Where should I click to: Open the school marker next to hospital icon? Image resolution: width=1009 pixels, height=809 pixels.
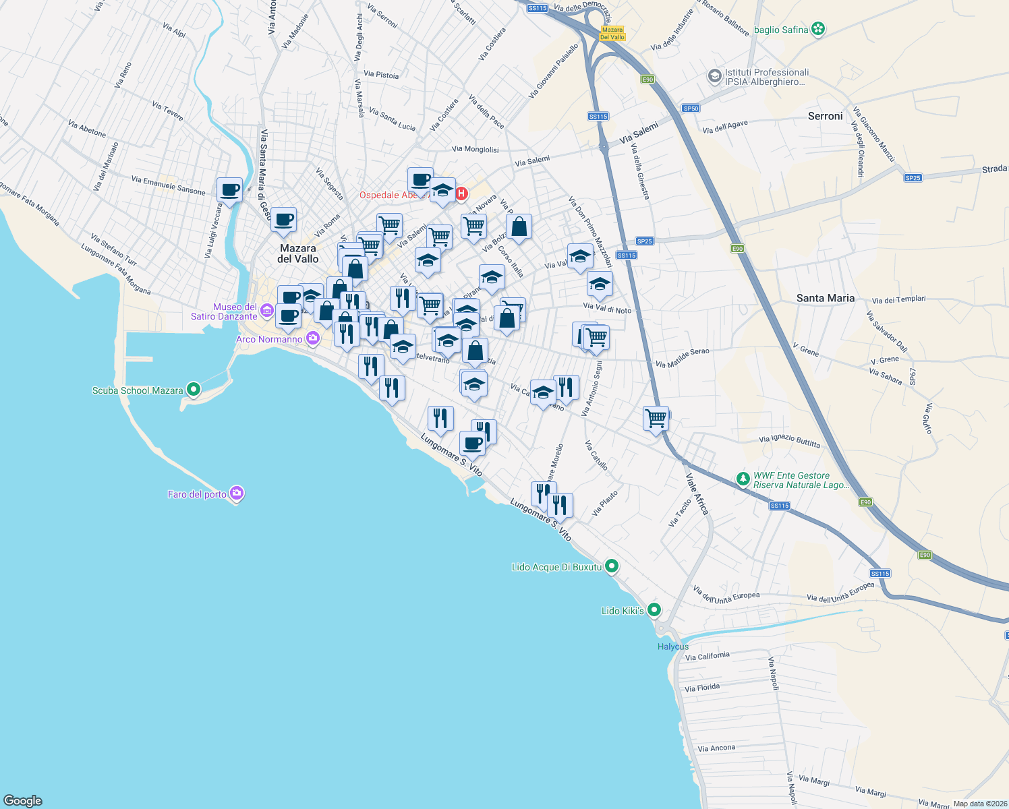click(442, 191)
